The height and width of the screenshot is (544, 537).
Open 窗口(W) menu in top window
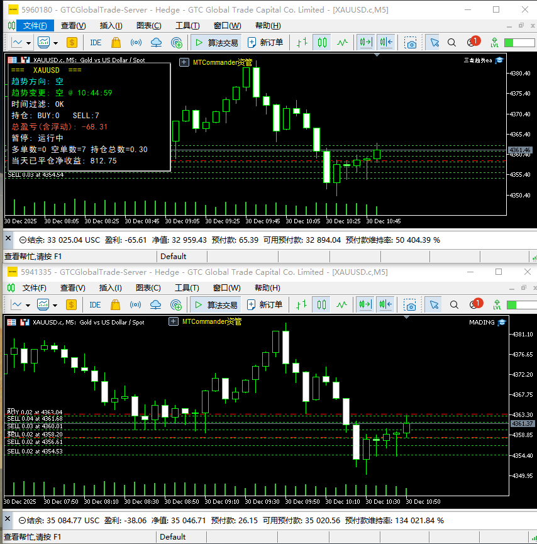[x=227, y=26]
